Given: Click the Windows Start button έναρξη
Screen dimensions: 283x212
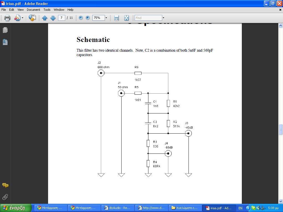Looking at the screenshot, I should point(16,208).
